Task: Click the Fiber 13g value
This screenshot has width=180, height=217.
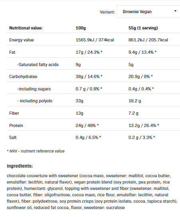Action: [x=79, y=113]
